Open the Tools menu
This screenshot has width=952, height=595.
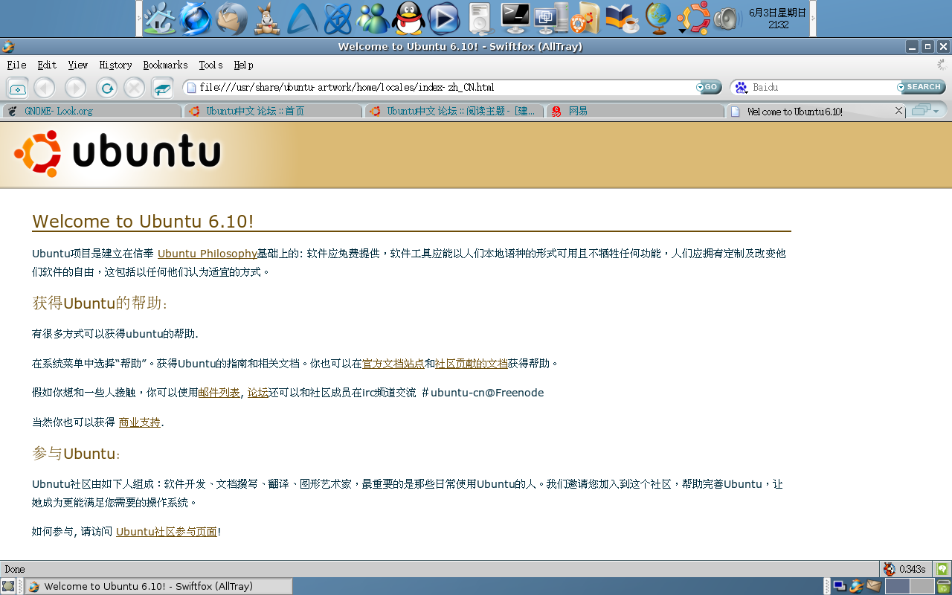click(210, 65)
